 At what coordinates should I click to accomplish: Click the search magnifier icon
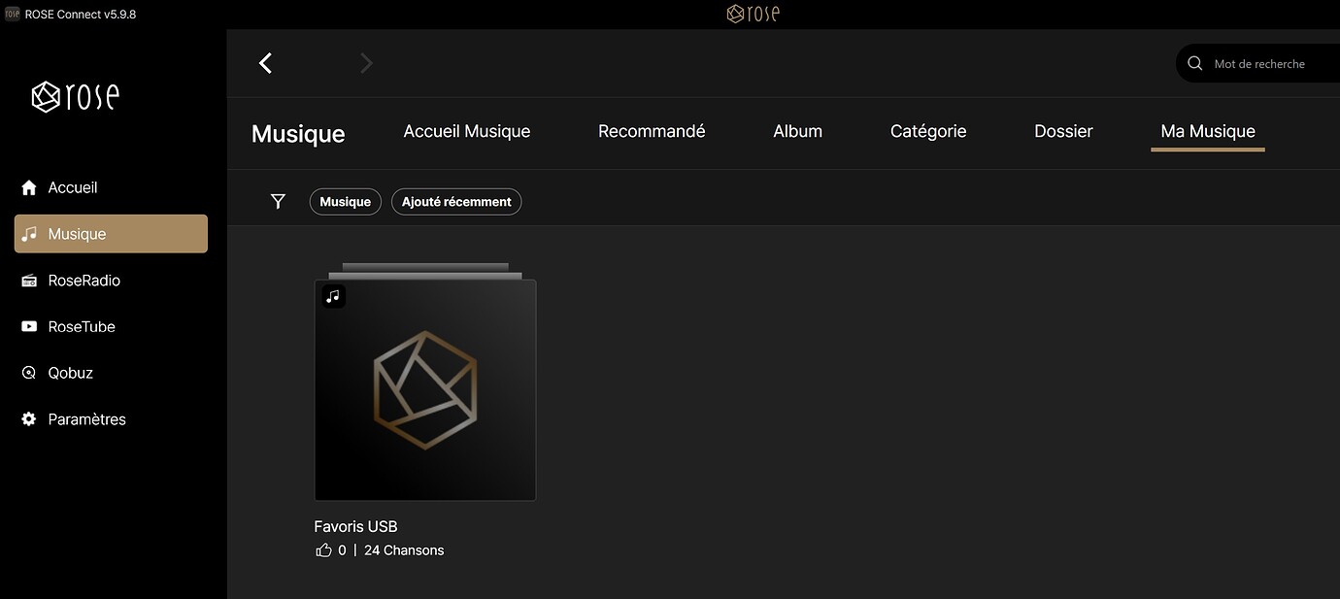(x=1195, y=63)
